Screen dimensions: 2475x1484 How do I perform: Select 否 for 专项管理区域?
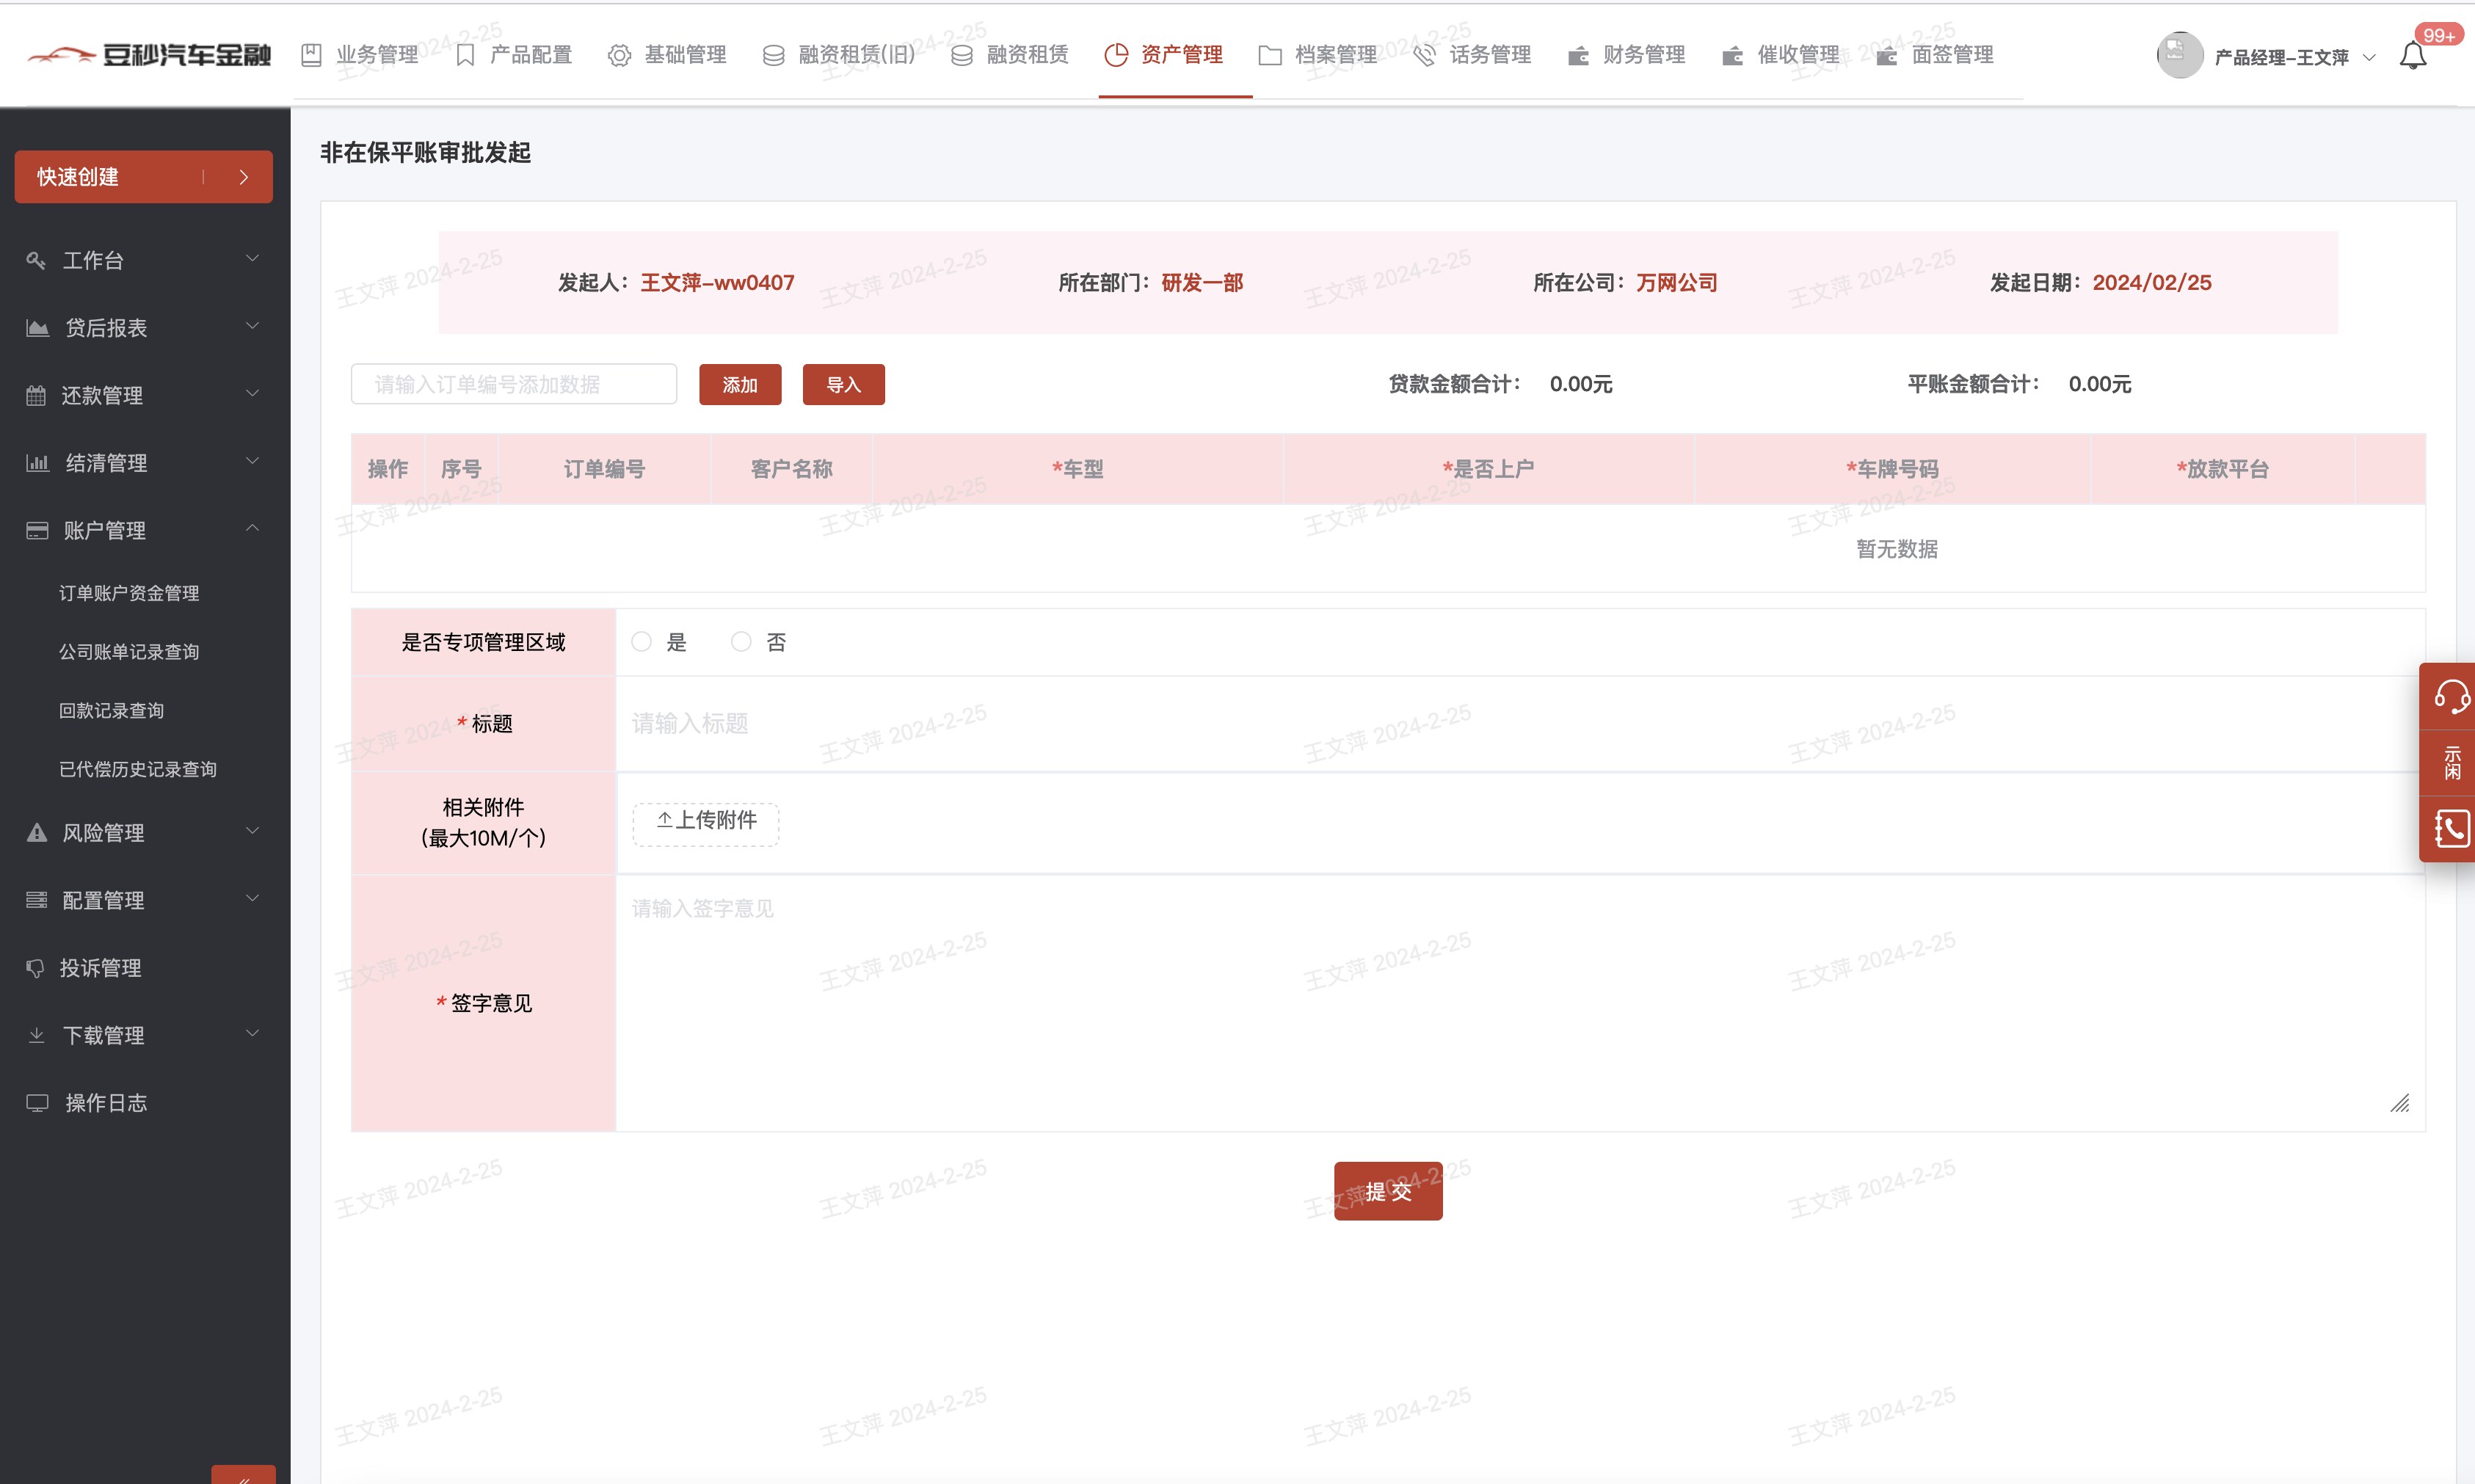(741, 642)
